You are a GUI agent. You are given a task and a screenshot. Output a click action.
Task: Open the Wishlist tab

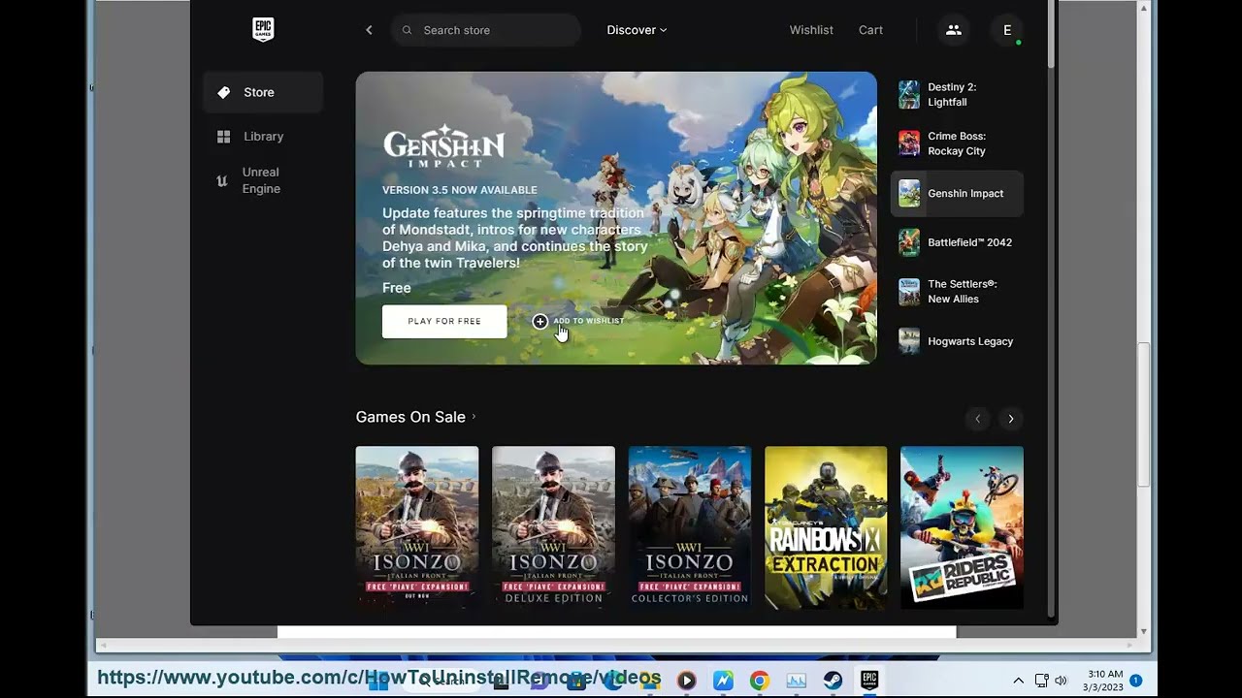click(811, 30)
